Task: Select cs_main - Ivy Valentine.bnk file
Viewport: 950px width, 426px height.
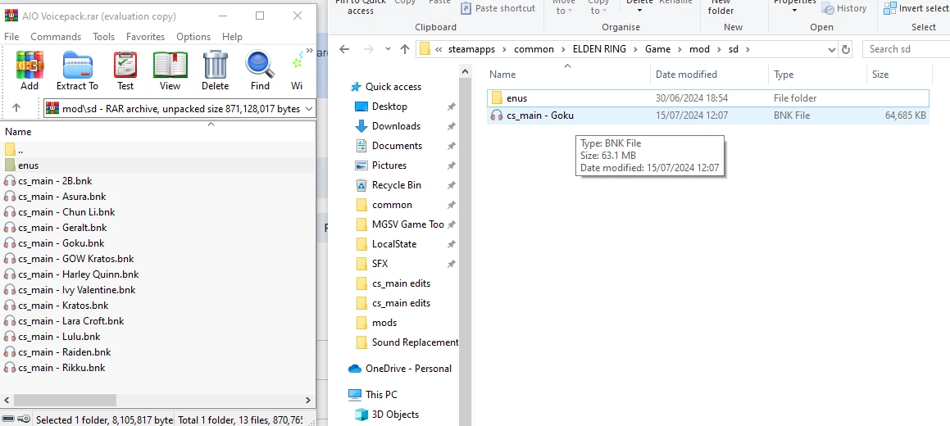Action: 70,290
